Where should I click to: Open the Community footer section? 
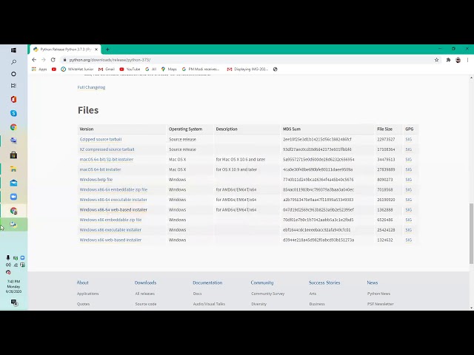(x=262, y=283)
